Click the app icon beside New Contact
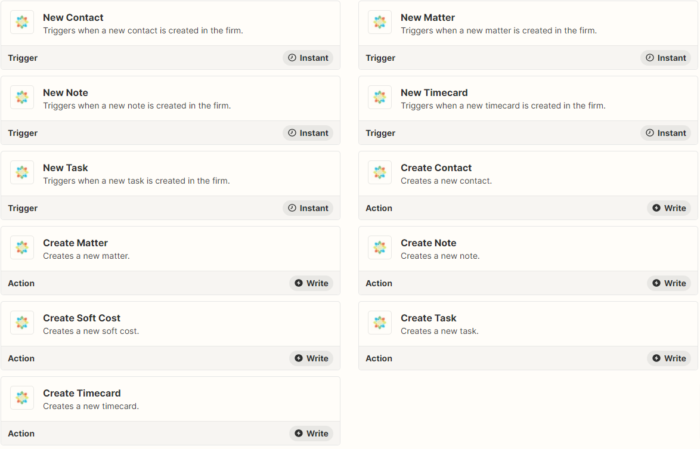The width and height of the screenshot is (700, 449). (22, 22)
